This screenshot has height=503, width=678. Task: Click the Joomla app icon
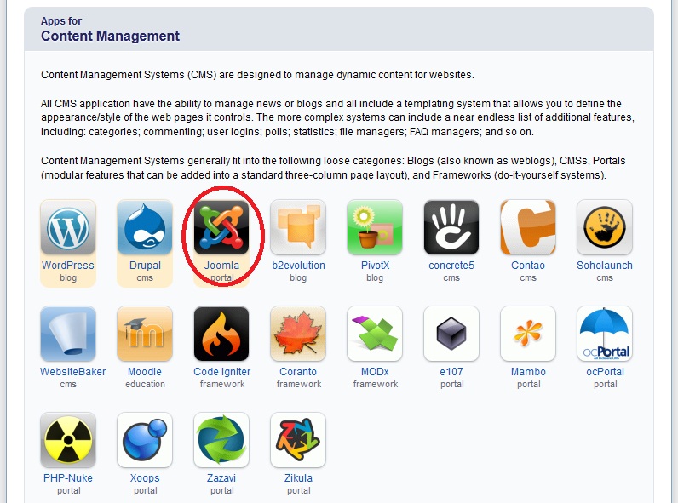[x=221, y=227]
